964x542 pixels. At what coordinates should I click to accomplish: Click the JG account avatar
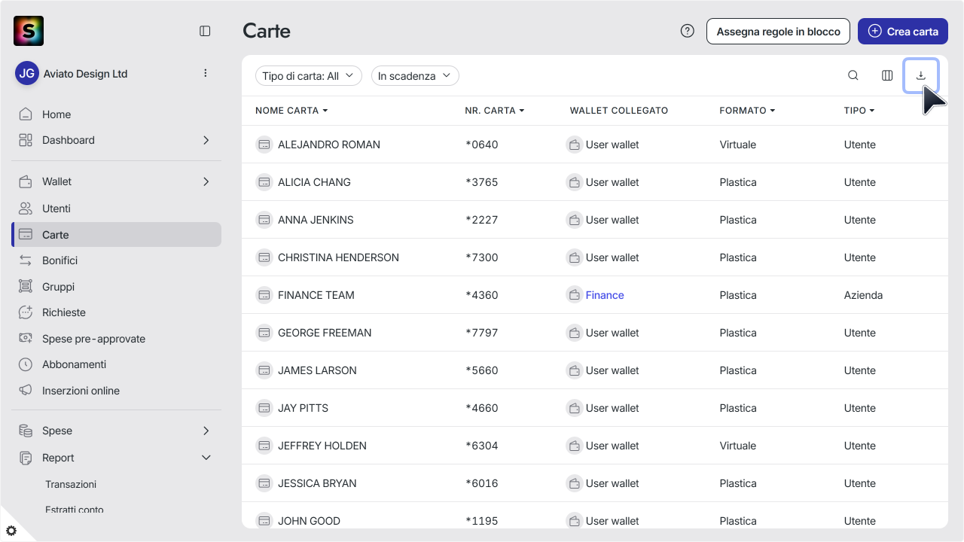point(27,73)
